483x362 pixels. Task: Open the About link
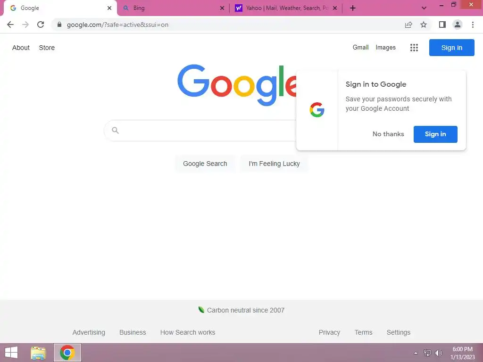[x=21, y=48]
